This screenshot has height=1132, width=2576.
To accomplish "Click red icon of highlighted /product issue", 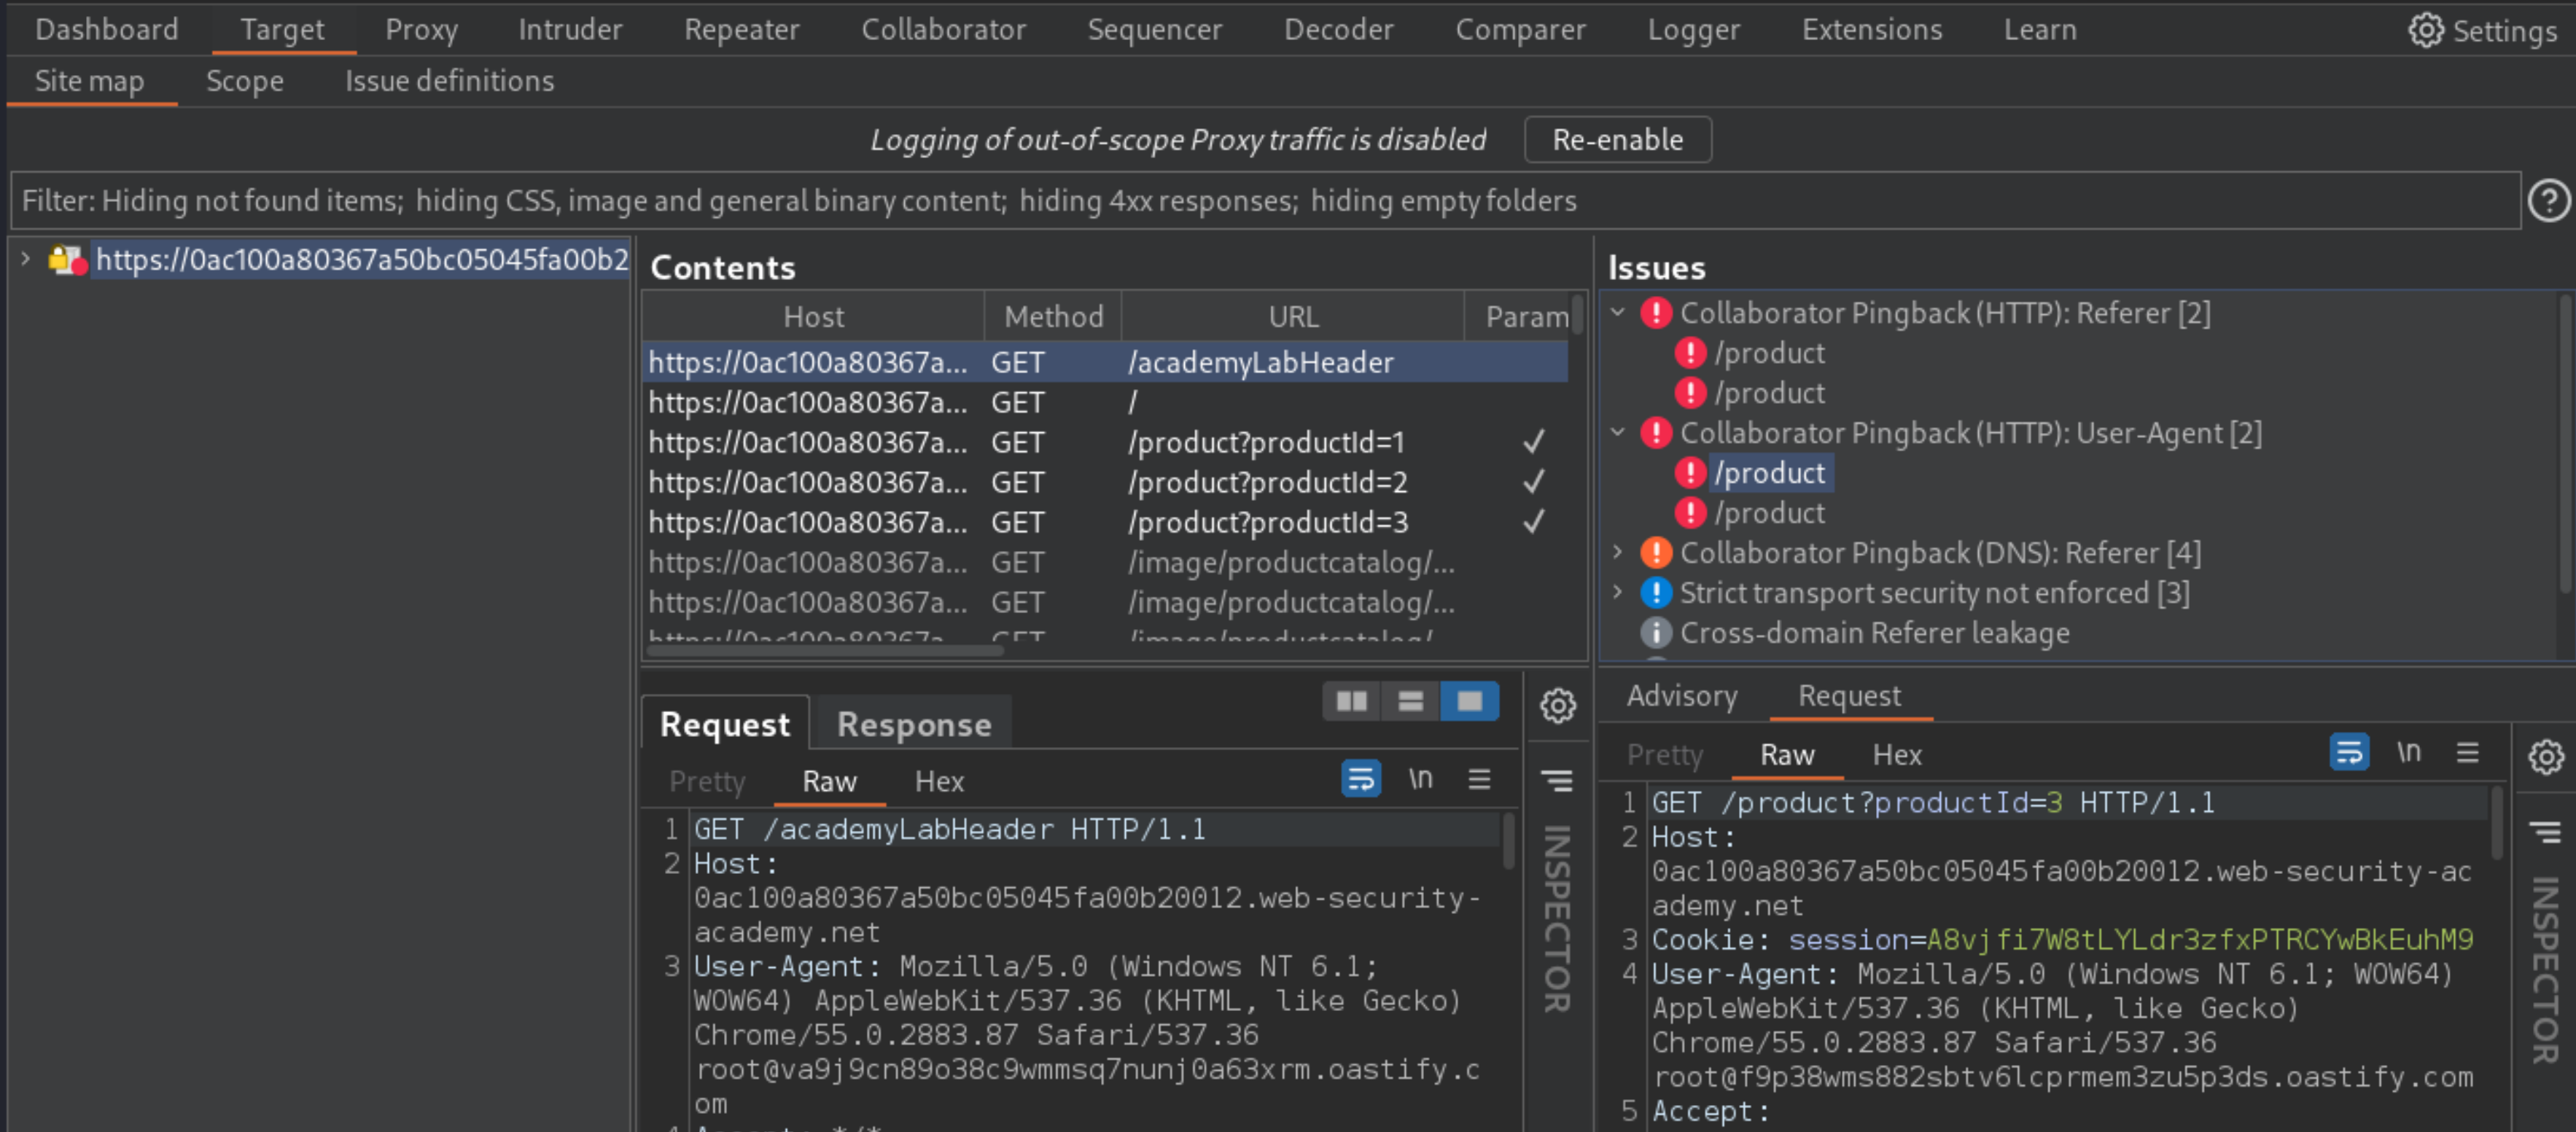I will pyautogui.click(x=1690, y=473).
